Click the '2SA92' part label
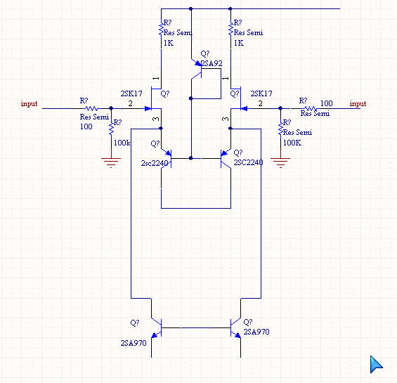The height and width of the screenshot is (383, 397). point(211,63)
